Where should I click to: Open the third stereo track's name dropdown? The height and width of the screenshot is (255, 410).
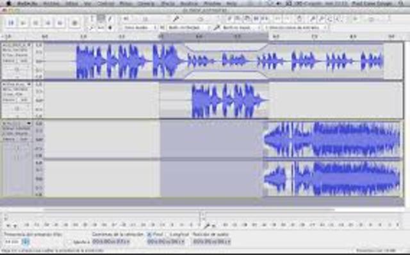[29, 123]
